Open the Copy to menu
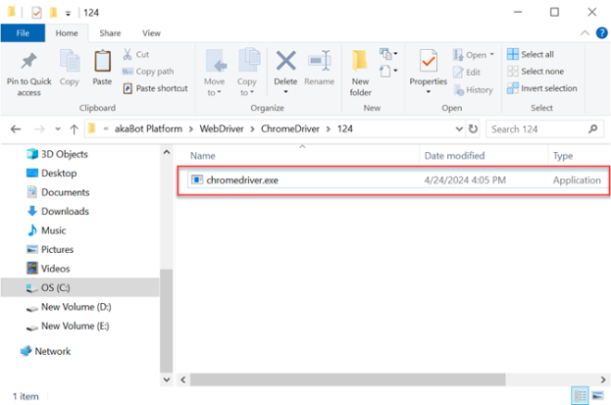Screen dimensions: 611x405 pyautogui.click(x=247, y=73)
